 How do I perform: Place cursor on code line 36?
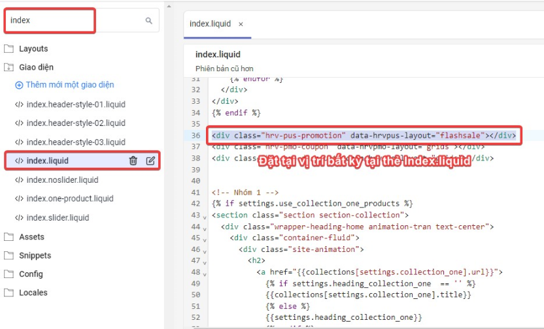[x=364, y=136]
